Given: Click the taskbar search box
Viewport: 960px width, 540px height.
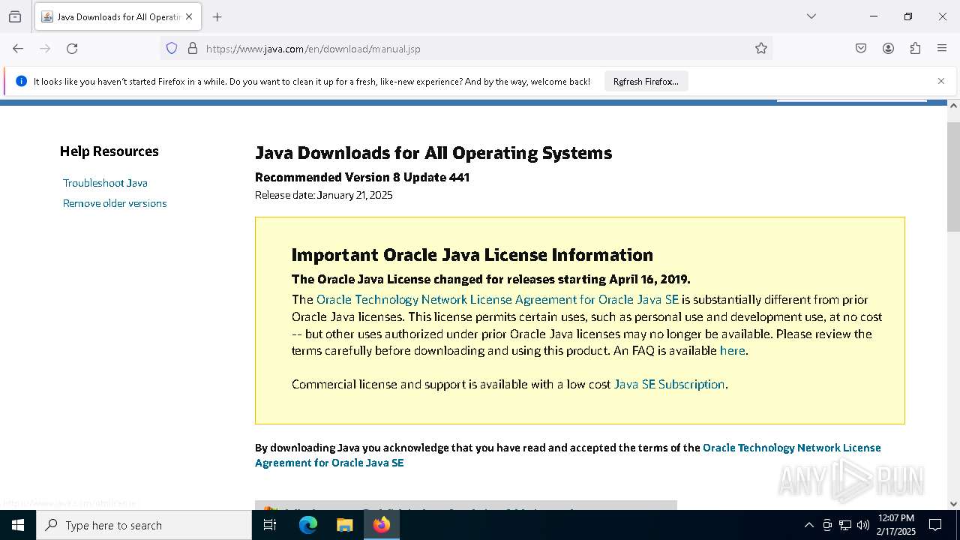Looking at the screenshot, I should [x=144, y=525].
